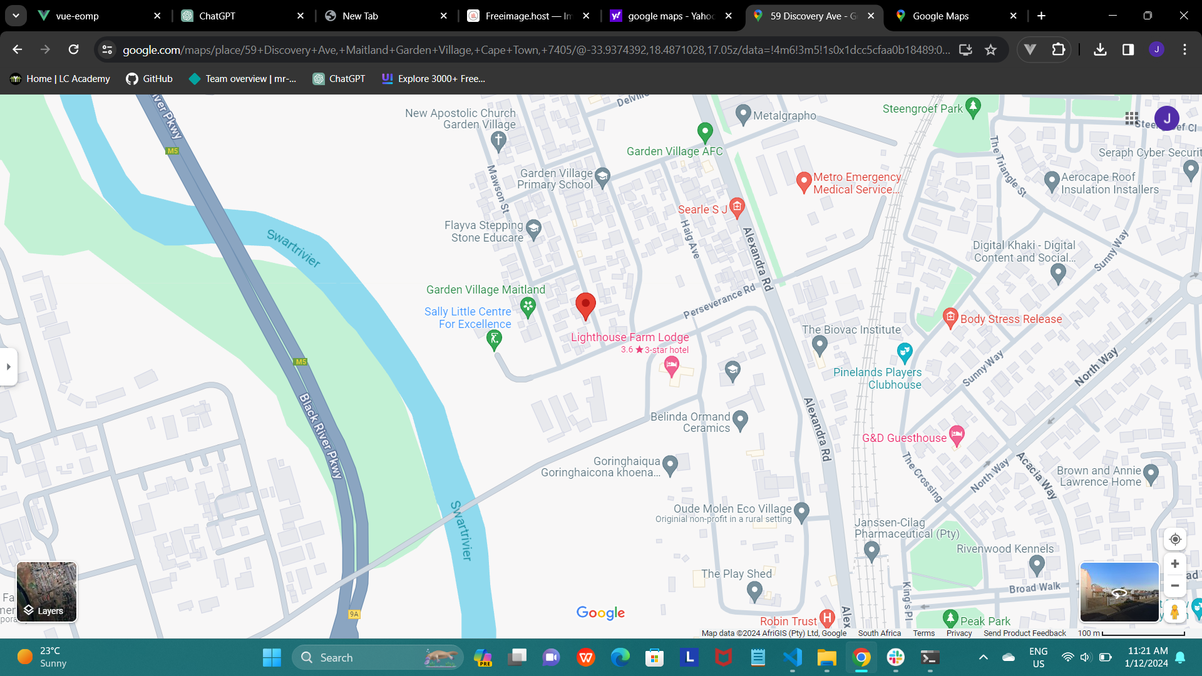Open the Layers map type switcher

[x=46, y=591]
